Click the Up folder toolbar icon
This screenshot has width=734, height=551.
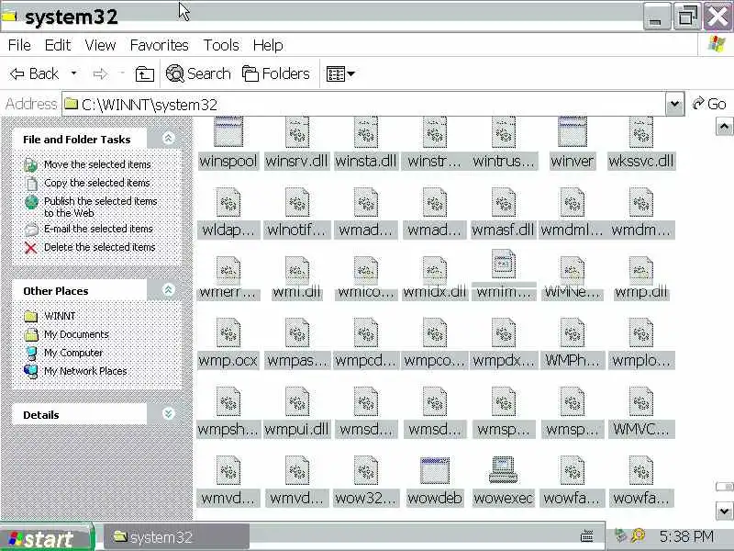tap(145, 74)
